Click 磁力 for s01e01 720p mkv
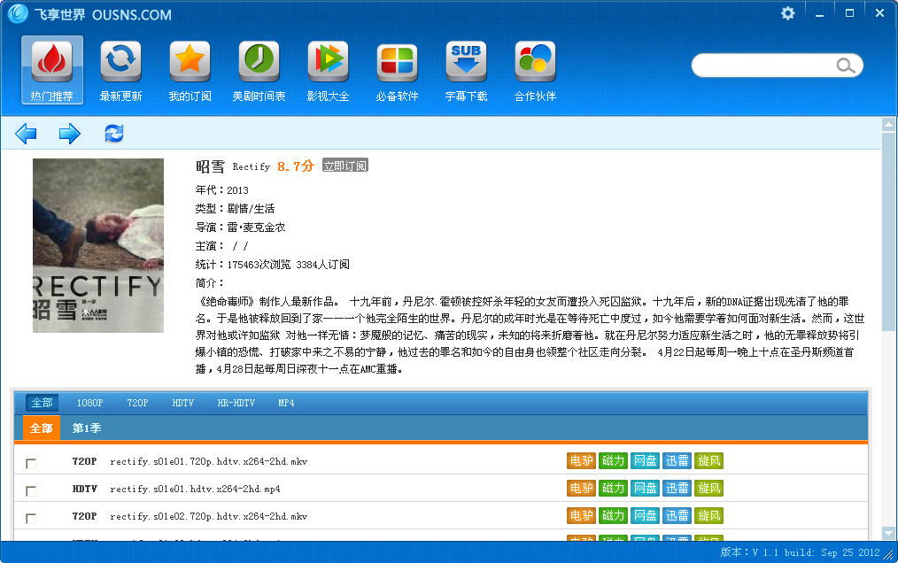Image resolution: width=898 pixels, height=563 pixels. 613,460
